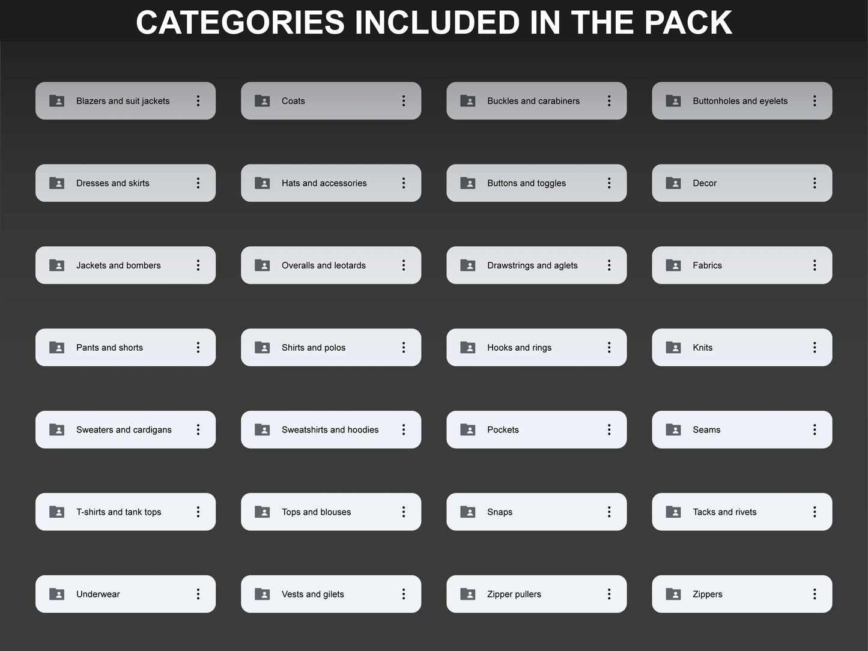This screenshot has height=651, width=868.
Task: Open the options menu for Zipper pullers
Action: point(609,594)
